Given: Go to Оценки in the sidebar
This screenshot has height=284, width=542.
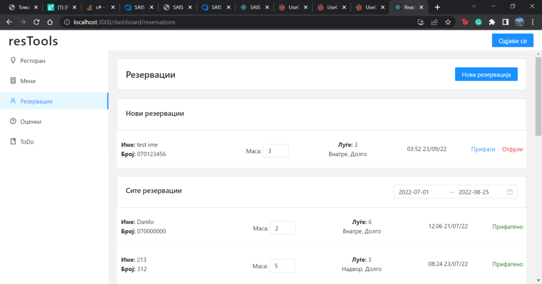Looking at the screenshot, I should [30, 122].
